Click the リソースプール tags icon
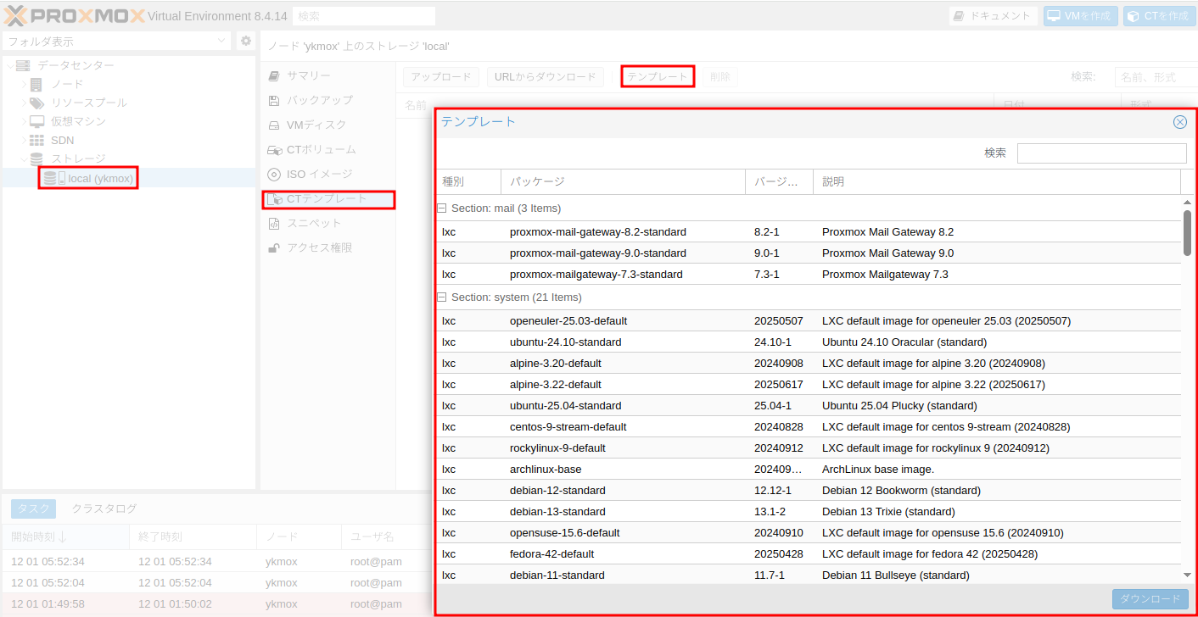This screenshot has width=1198, height=617. (36, 103)
